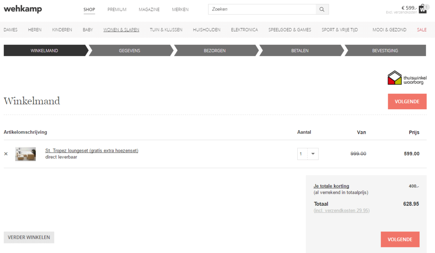Viewport: 435px width, 253px height.
Task: Go to the wehkamp home logo
Action: click(23, 9)
